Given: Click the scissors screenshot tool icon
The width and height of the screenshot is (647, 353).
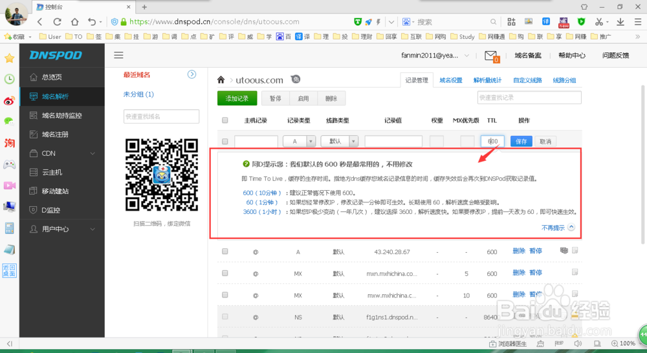Looking at the screenshot, I should click(599, 22).
